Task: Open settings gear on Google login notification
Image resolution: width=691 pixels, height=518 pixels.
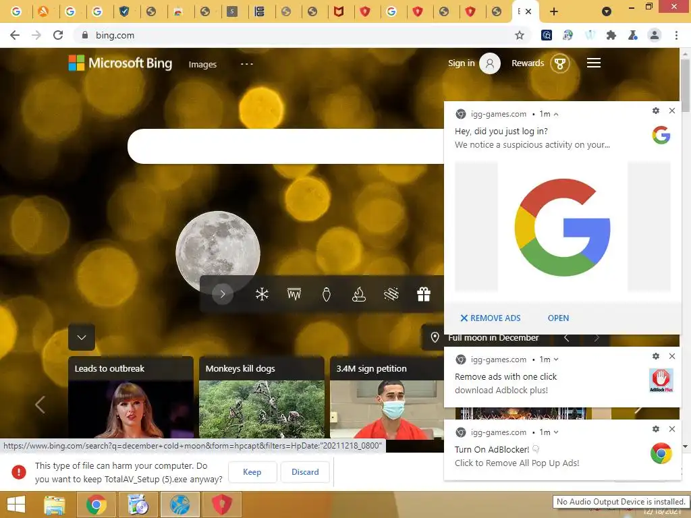Action: [x=656, y=111]
